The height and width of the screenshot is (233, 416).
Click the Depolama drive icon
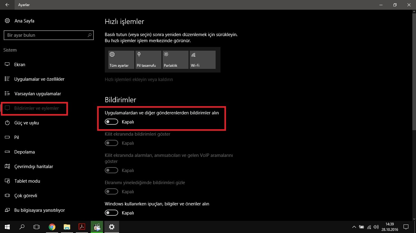coord(8,152)
